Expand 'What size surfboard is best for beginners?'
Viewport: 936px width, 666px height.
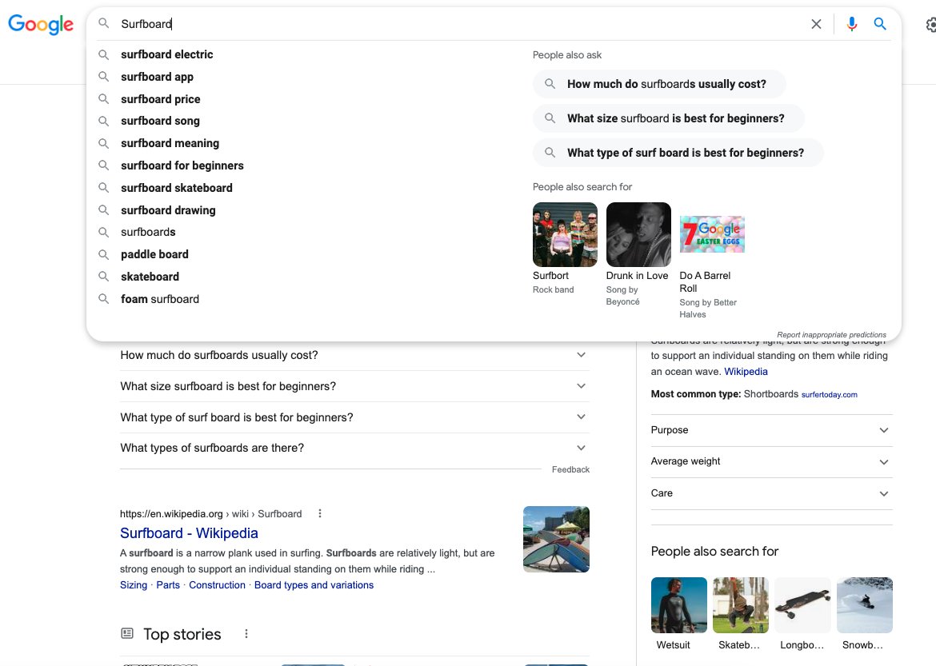coord(354,386)
